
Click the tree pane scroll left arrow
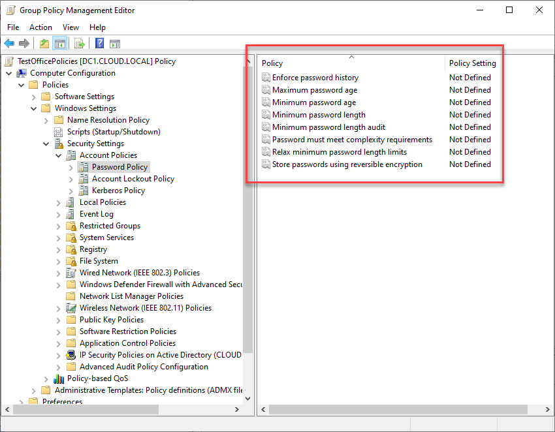tap(7, 409)
